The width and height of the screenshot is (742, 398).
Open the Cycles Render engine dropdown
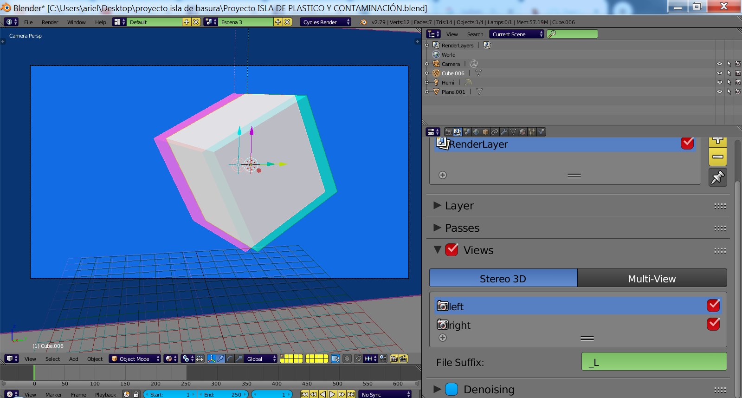pyautogui.click(x=326, y=22)
